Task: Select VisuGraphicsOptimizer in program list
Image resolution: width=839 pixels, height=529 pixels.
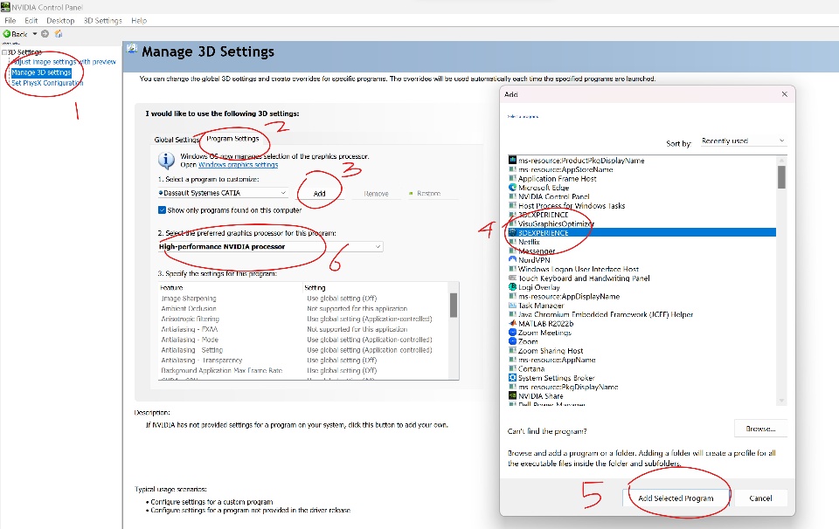Action: pyautogui.click(x=556, y=223)
